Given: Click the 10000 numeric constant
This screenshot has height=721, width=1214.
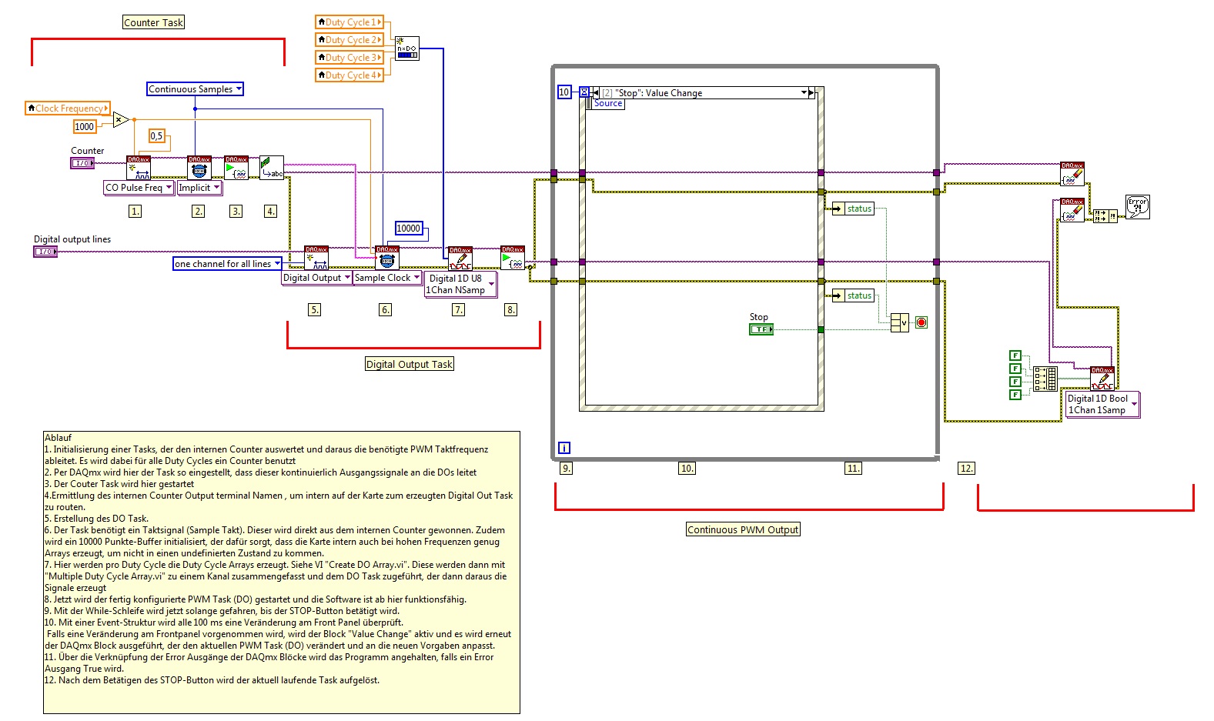Looking at the screenshot, I should (408, 229).
